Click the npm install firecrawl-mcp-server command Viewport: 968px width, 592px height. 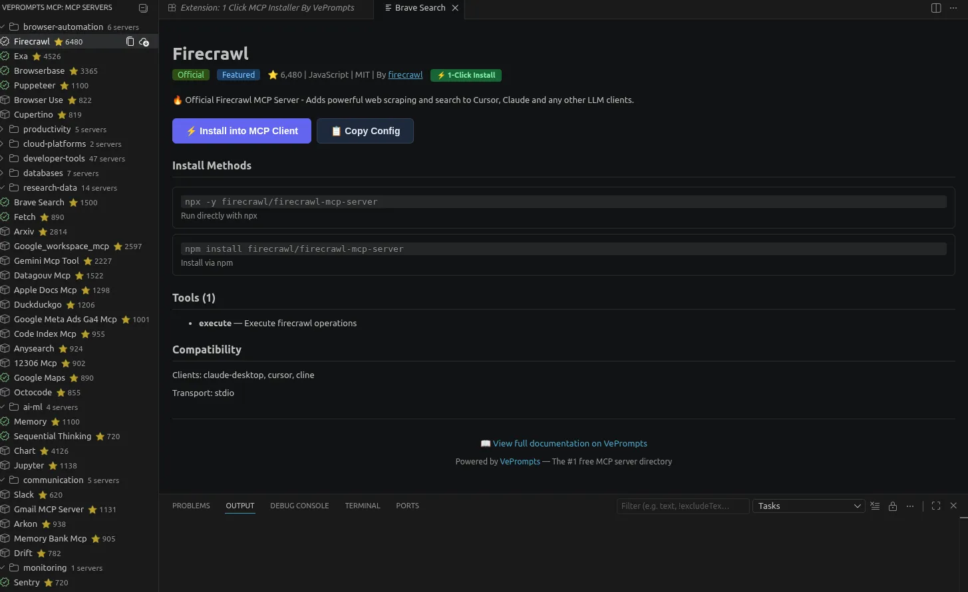click(564, 249)
